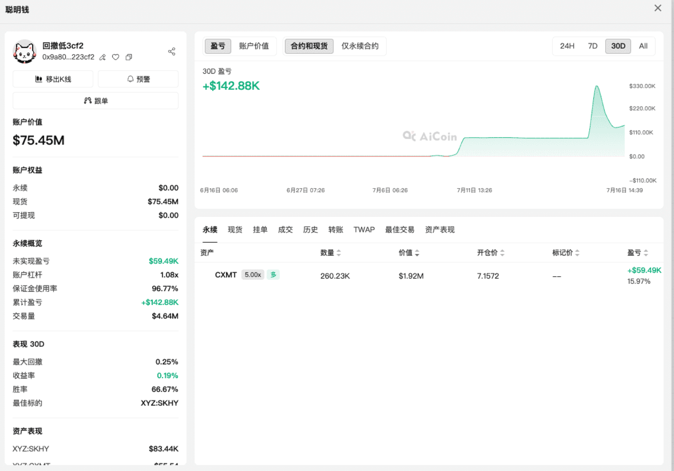The height and width of the screenshot is (471, 674).
Task: Switch chart to 账户价值
Action: (x=254, y=46)
